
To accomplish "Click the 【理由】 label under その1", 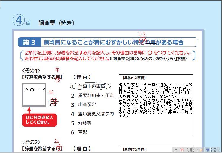I will click(x=82, y=77).
